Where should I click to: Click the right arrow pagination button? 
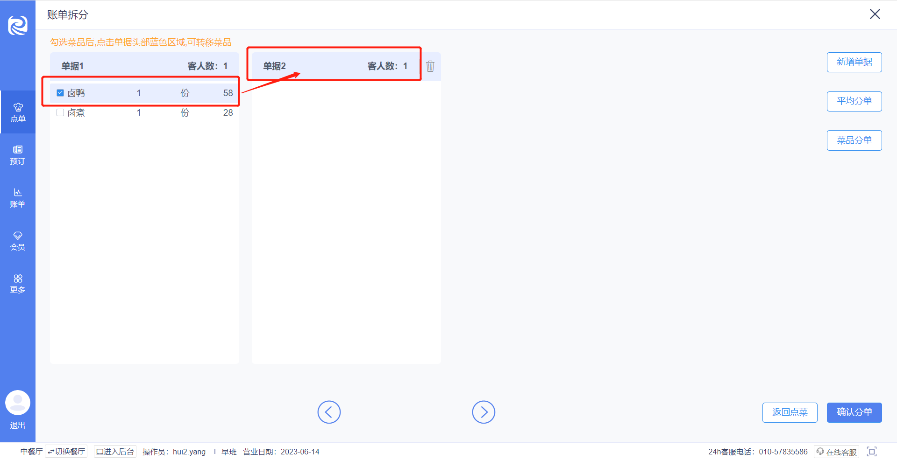pos(484,412)
